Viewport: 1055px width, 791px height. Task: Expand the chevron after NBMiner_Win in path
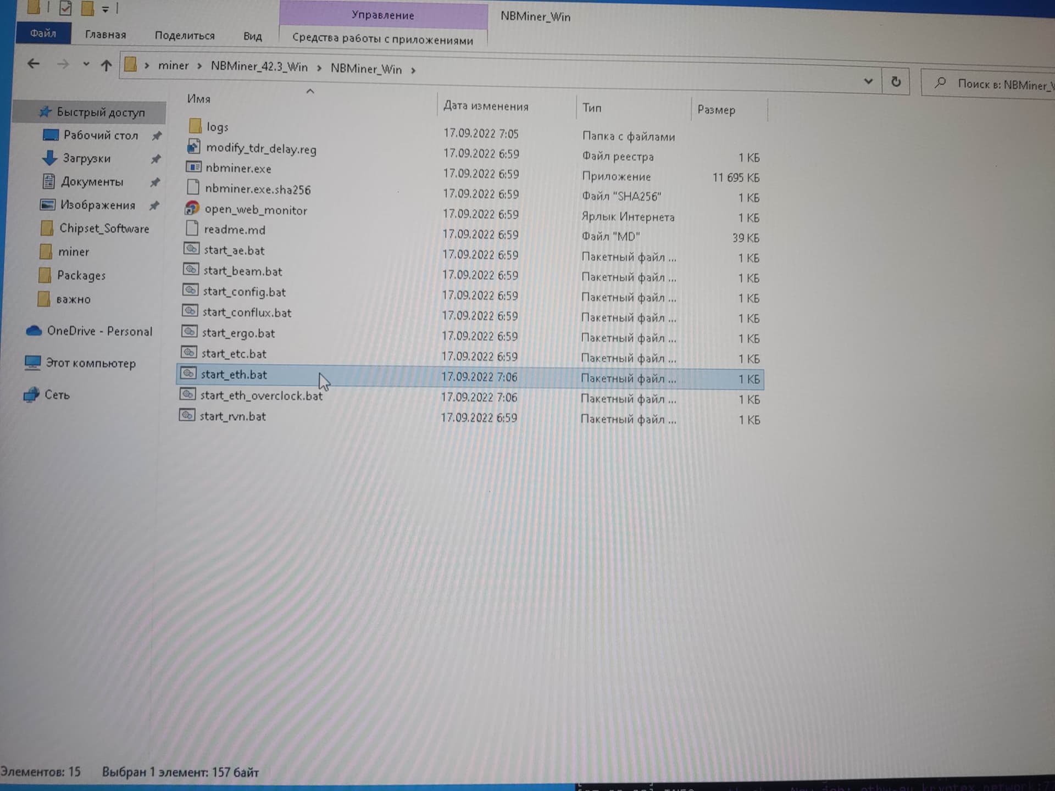point(413,70)
